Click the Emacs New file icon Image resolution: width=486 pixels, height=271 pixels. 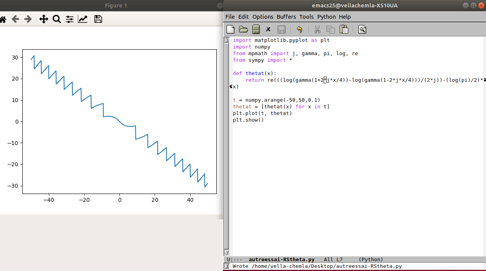click(231, 29)
